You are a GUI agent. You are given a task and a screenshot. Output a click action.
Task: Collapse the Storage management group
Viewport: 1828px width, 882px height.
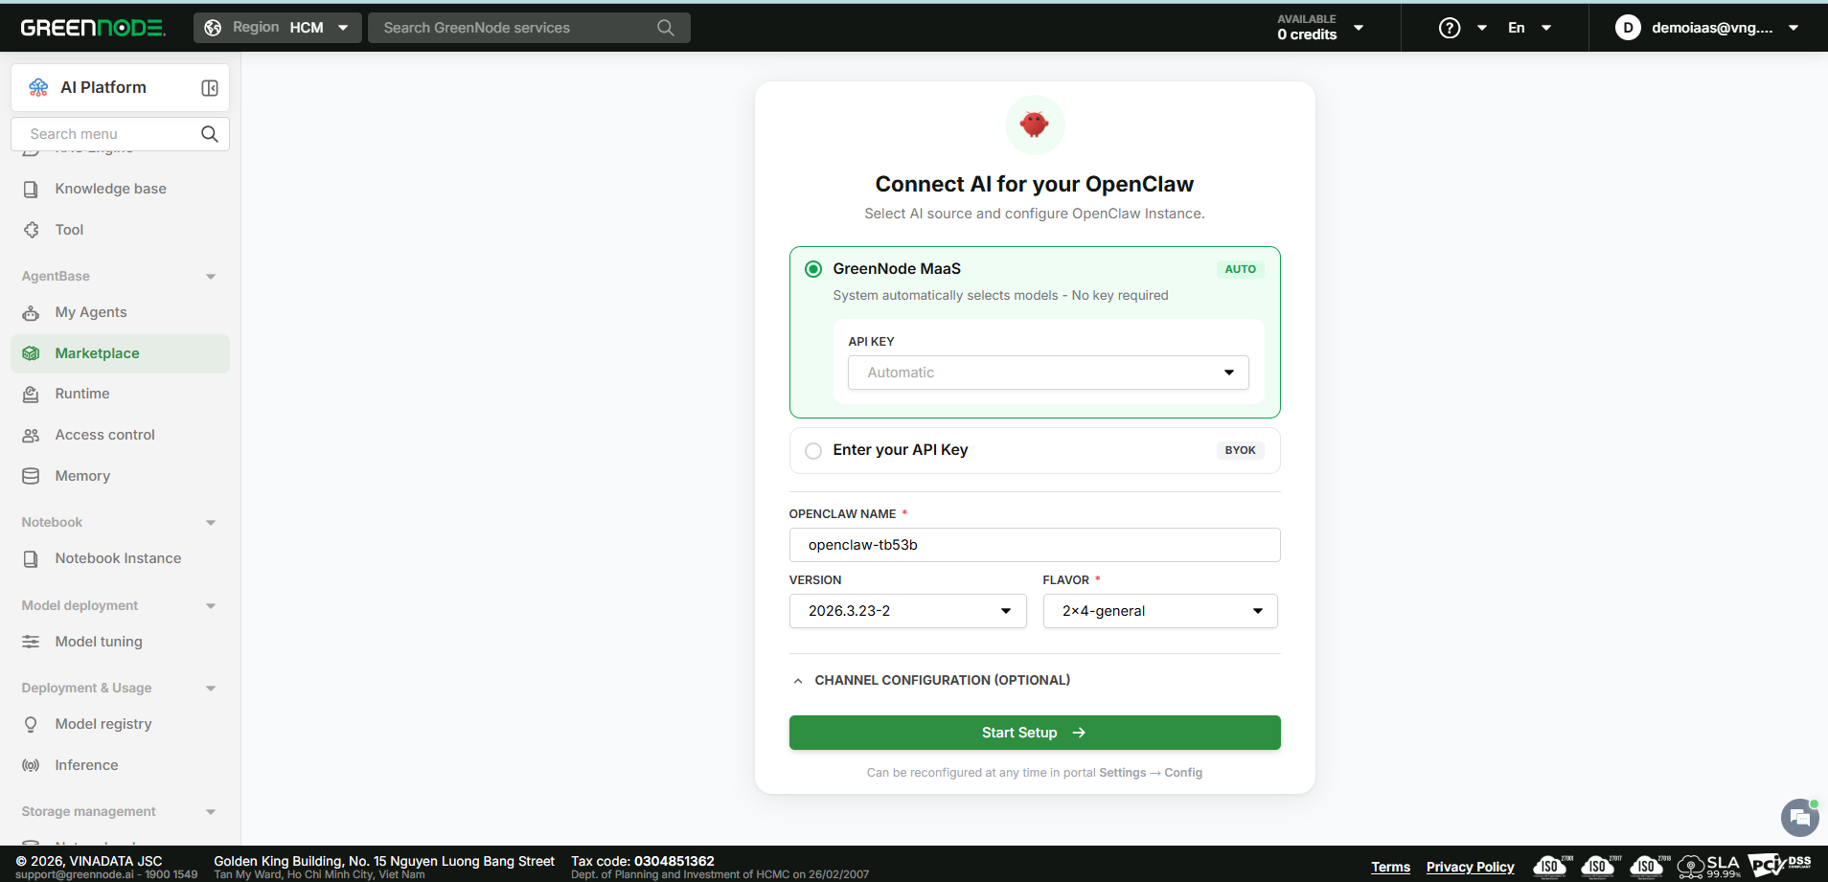point(211,812)
